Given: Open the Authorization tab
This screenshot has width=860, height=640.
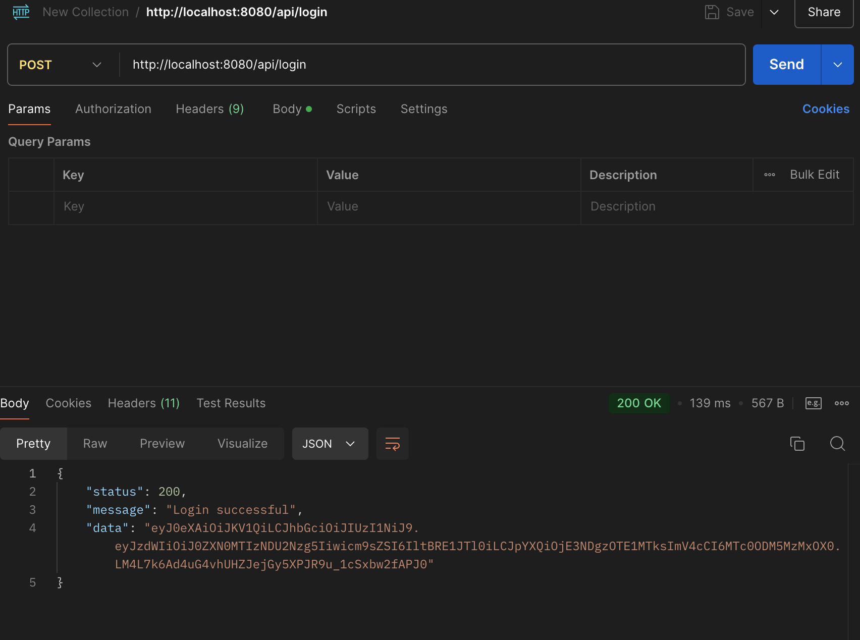Looking at the screenshot, I should (113, 109).
